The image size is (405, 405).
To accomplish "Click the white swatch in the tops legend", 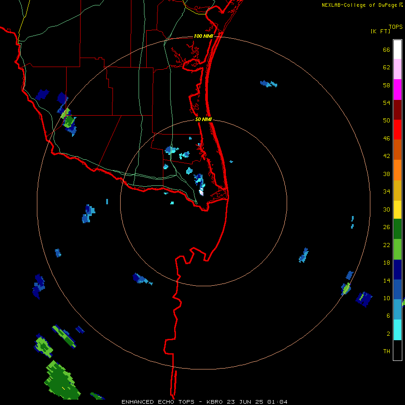I will pyautogui.click(x=397, y=49).
